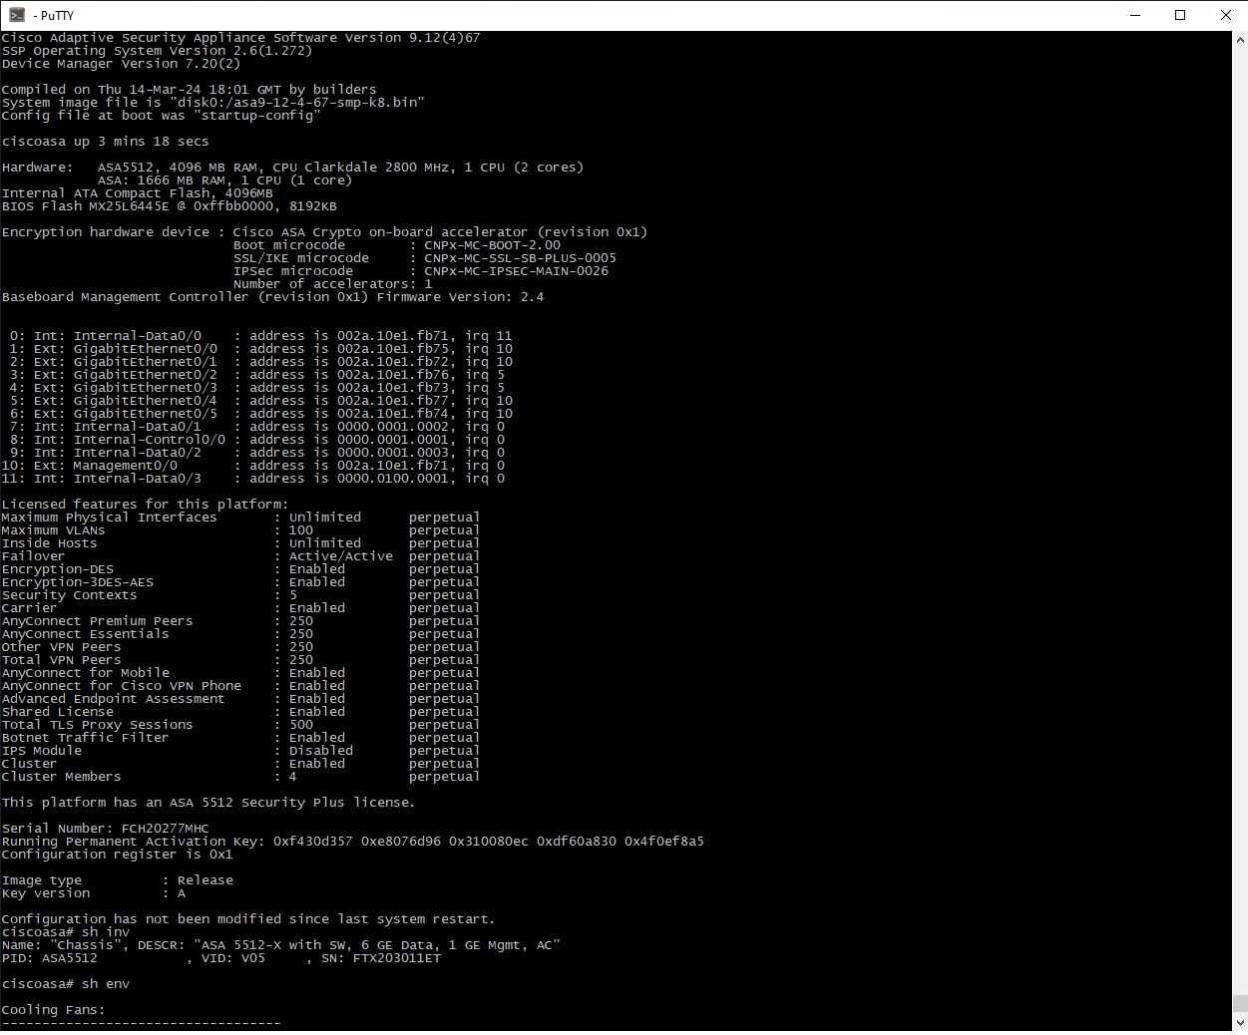Click 'BIOS Flash MX25L6445E' line
Screen dimensions: 1248x1035
[169, 206]
